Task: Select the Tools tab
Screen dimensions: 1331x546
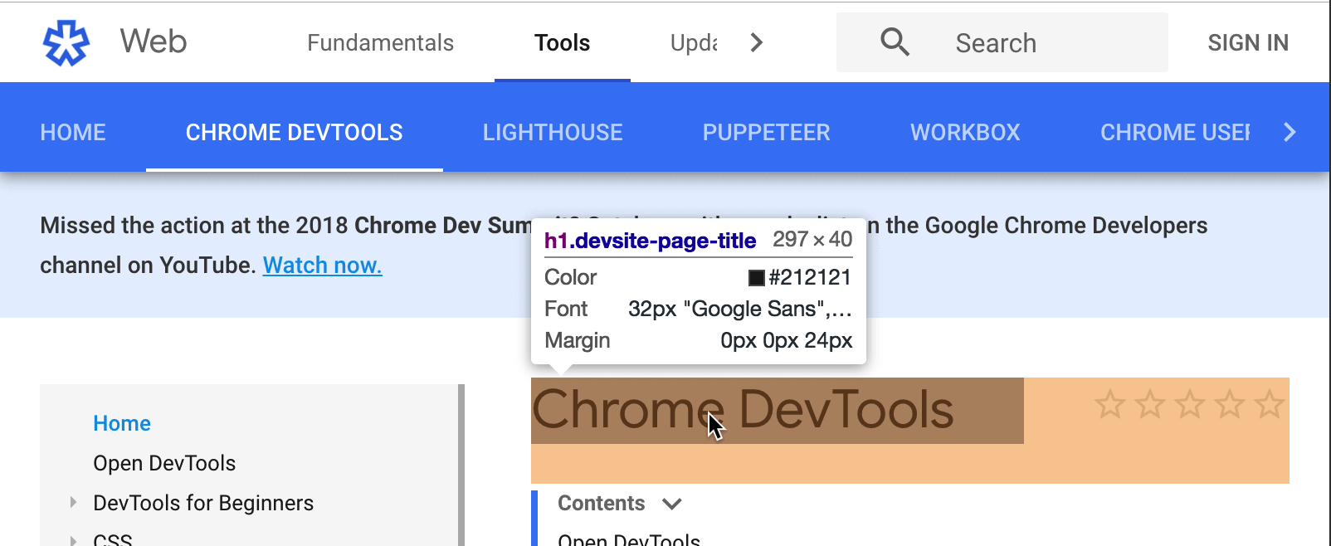Action: click(x=563, y=42)
